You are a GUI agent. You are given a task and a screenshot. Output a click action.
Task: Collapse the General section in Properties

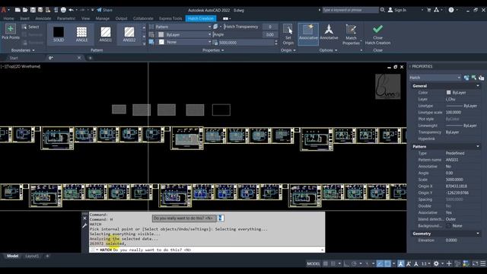(x=478, y=86)
